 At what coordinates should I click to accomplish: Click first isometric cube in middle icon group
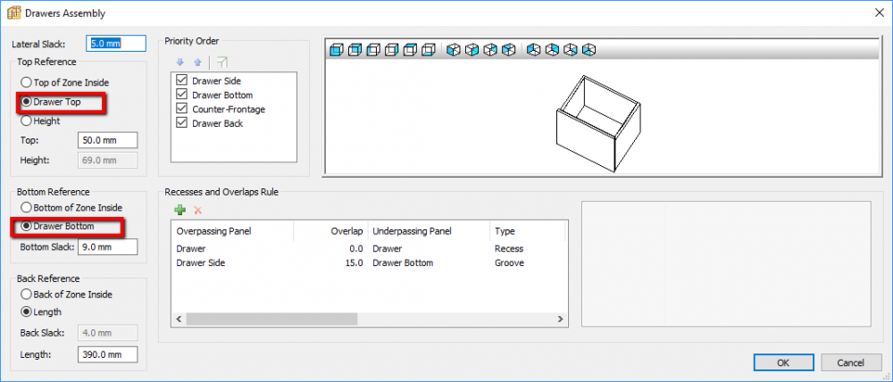pyautogui.click(x=454, y=50)
